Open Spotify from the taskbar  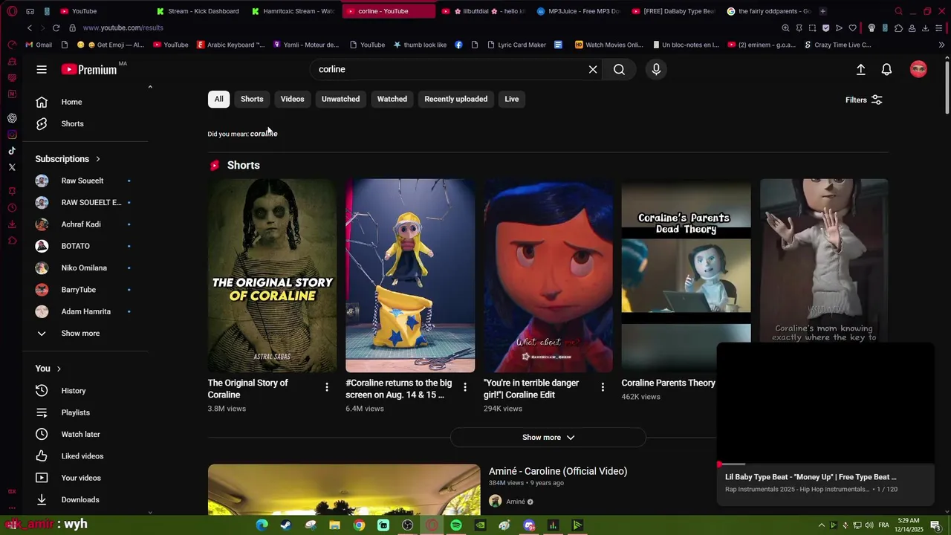pyautogui.click(x=456, y=525)
